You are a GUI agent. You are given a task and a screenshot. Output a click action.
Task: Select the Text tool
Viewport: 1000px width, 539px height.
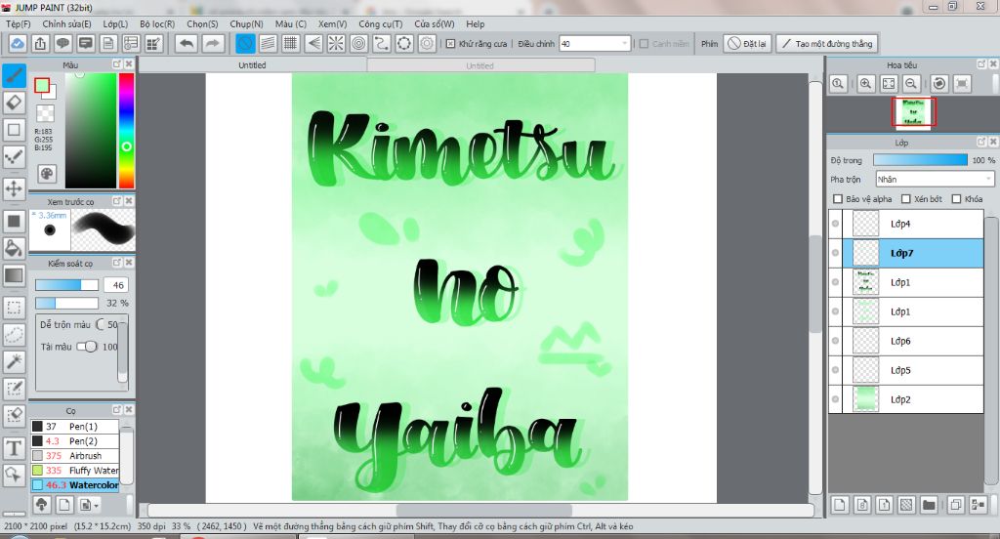[14, 448]
